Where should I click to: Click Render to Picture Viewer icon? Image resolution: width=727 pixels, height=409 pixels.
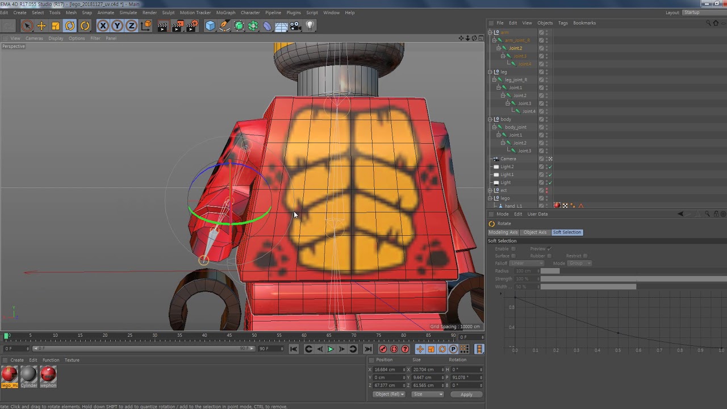click(x=178, y=26)
